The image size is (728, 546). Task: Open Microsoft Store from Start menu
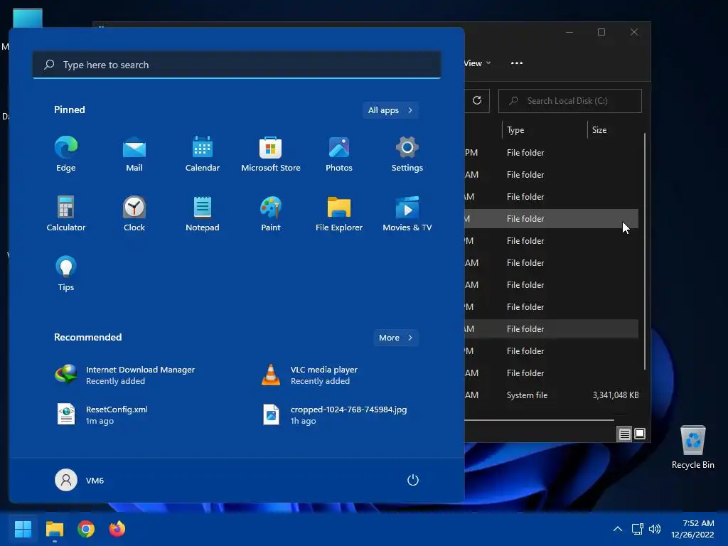[271, 154]
